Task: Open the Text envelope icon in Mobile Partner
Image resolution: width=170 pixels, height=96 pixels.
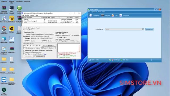Action: coord(113,15)
